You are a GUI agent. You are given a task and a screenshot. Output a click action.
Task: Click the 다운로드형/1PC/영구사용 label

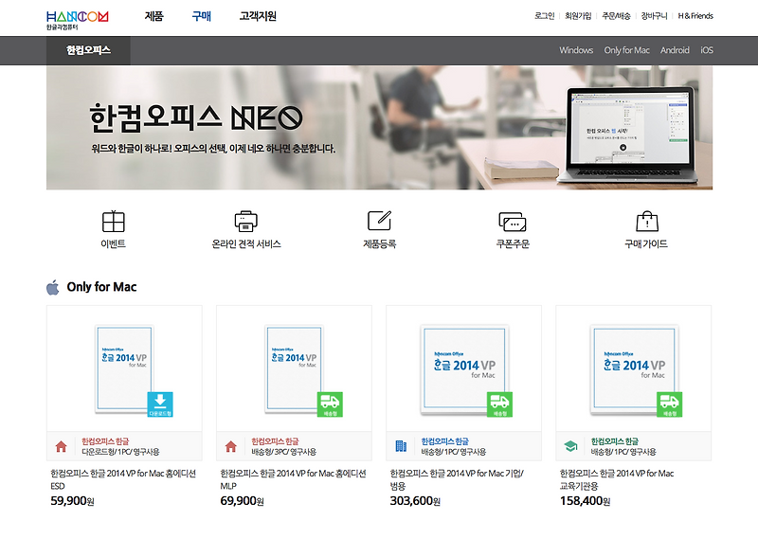[x=120, y=452]
